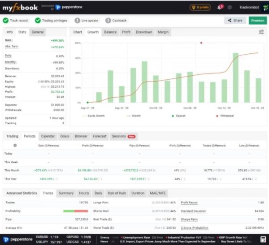Toggle Withdrawal legend series

[225, 116]
